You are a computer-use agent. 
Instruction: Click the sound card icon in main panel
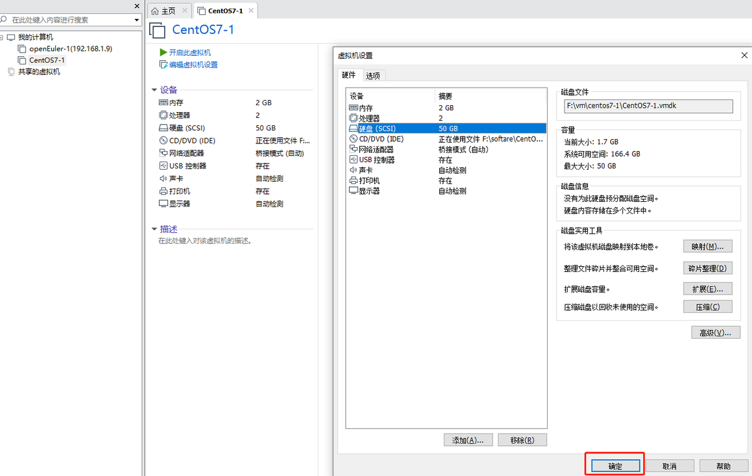(164, 178)
